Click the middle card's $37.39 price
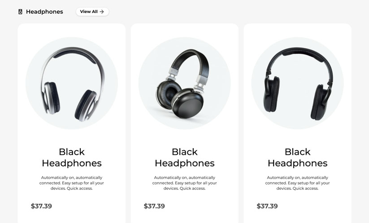Image resolution: width=369 pixels, height=223 pixels. [154, 206]
